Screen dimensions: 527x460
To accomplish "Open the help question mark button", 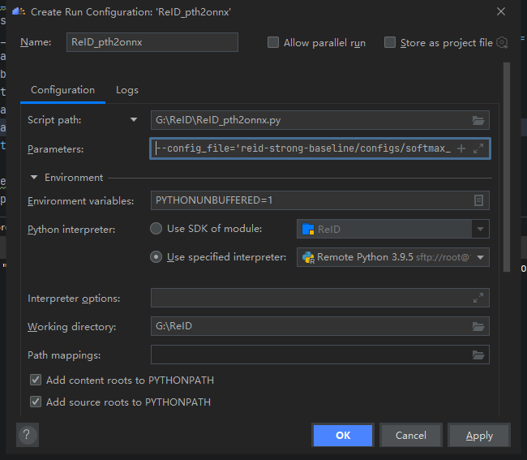I will pyautogui.click(x=27, y=435).
